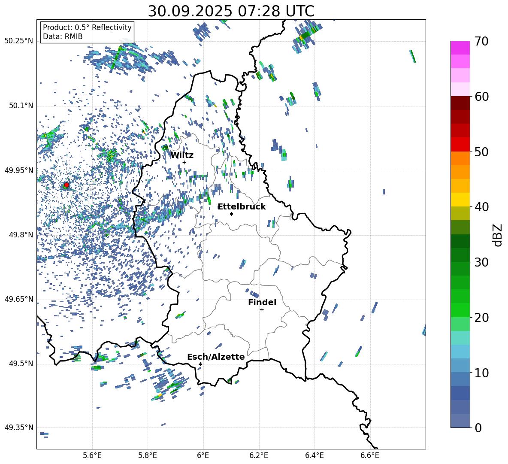Click the 6.2°E longitude tick label
Image resolution: width=508 pixels, height=464 pixels.
click(259, 455)
